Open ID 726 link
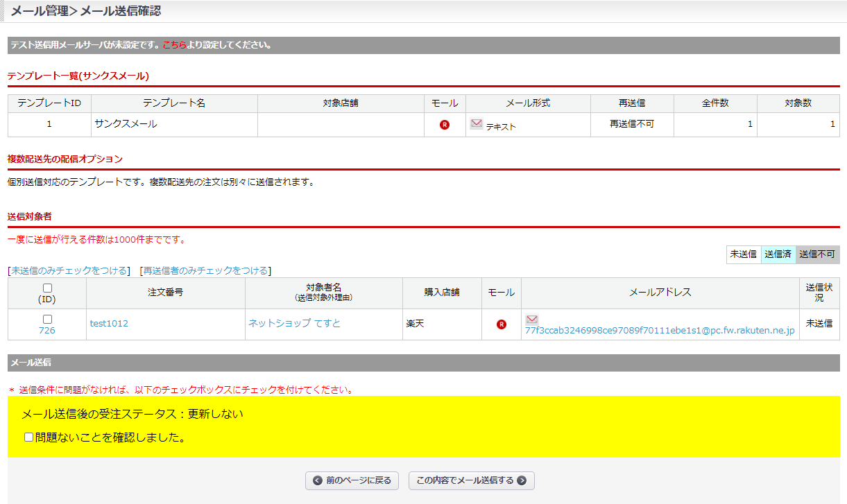 click(47, 331)
